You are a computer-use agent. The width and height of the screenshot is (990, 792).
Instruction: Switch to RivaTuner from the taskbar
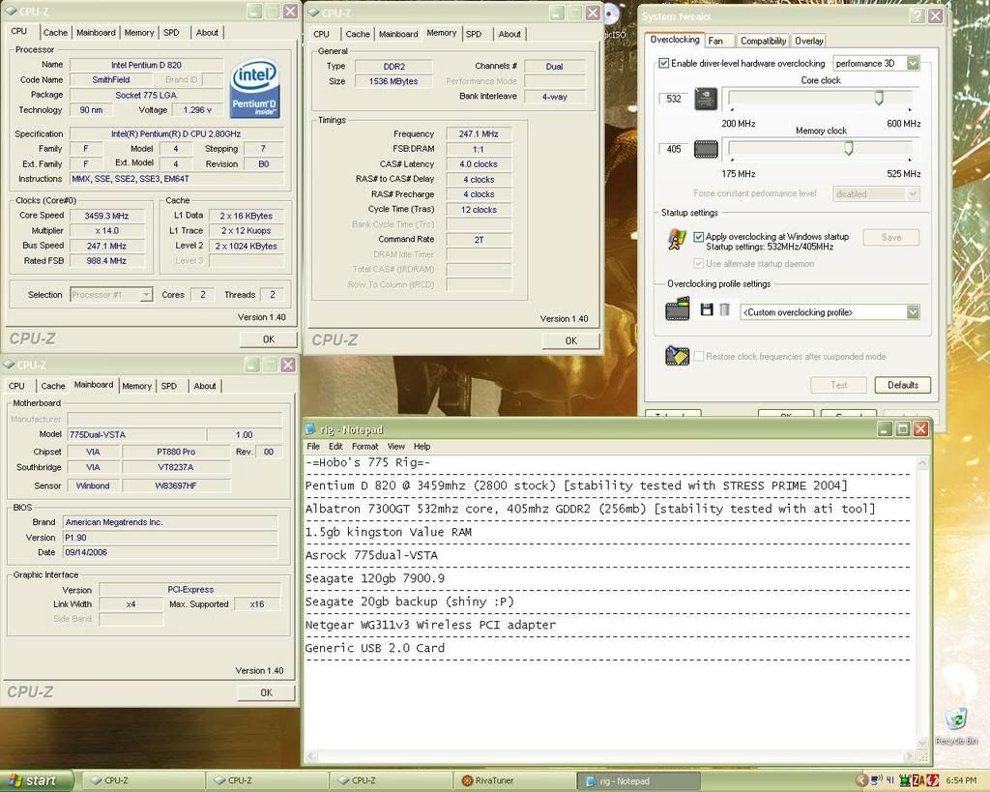click(514, 780)
